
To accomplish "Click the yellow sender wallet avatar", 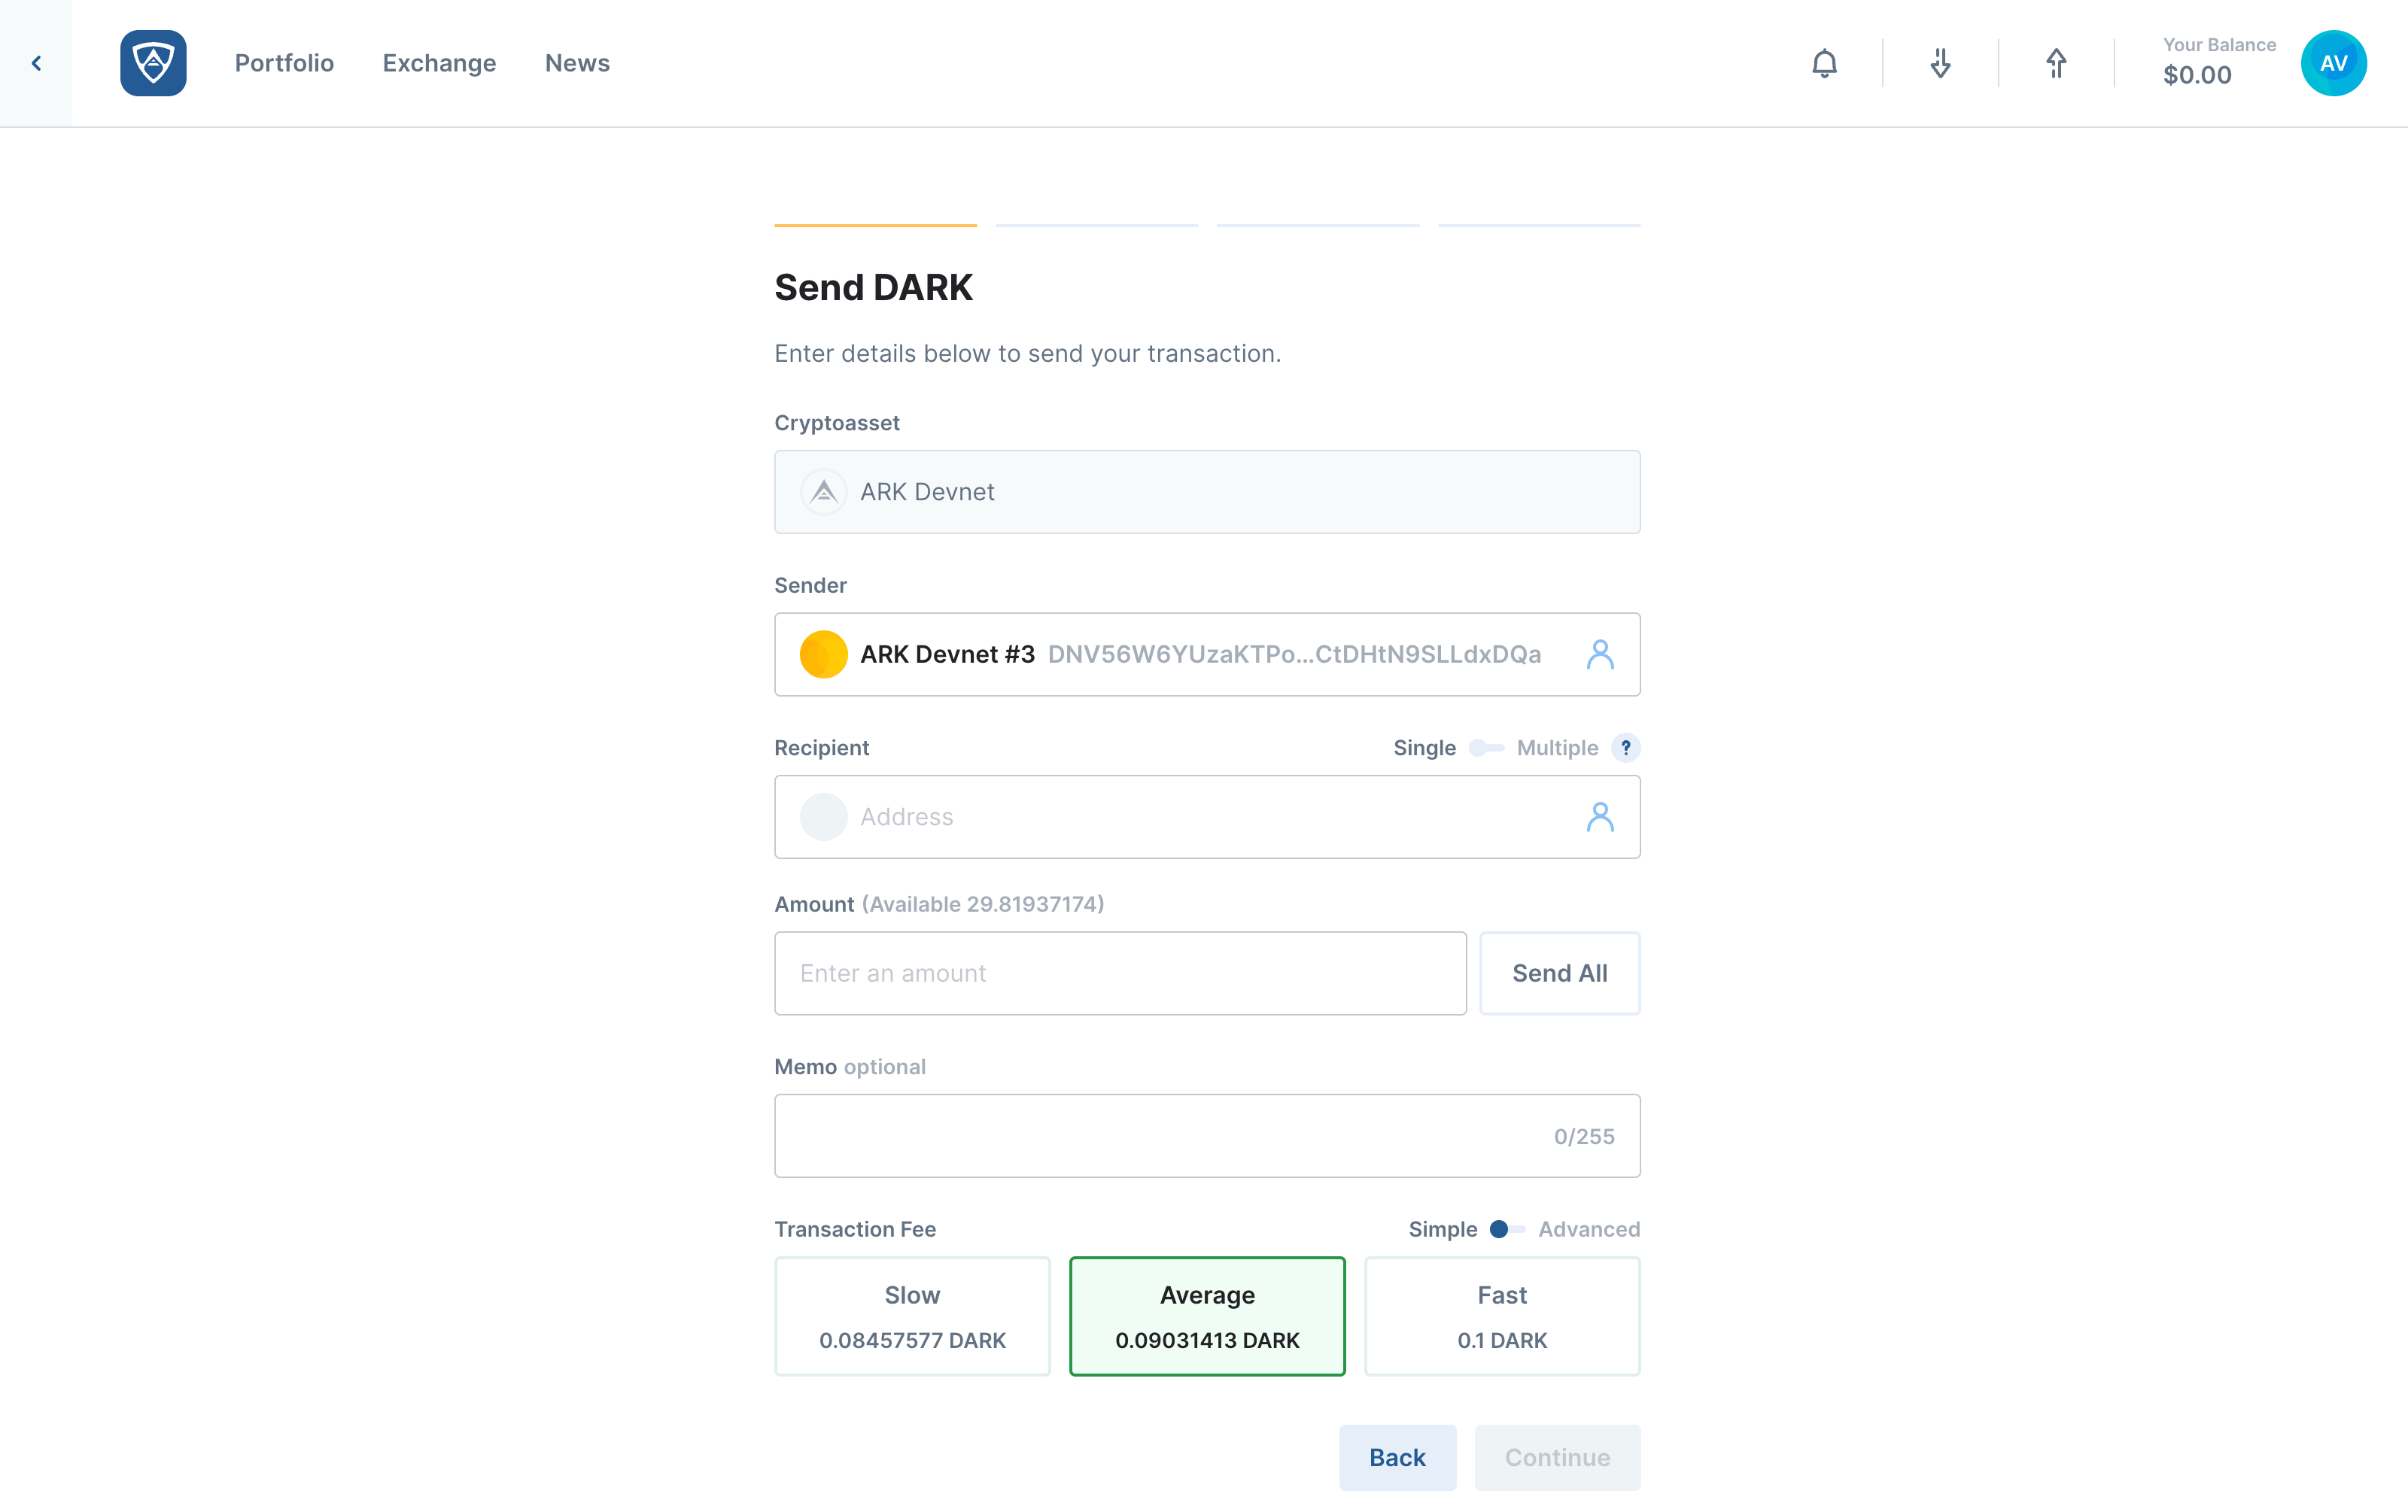I will [x=823, y=654].
